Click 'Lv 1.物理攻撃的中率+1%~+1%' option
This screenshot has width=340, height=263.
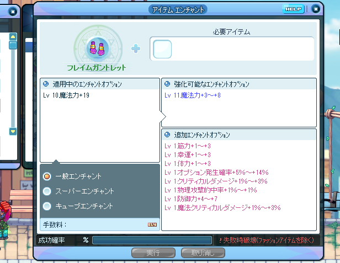211,190
